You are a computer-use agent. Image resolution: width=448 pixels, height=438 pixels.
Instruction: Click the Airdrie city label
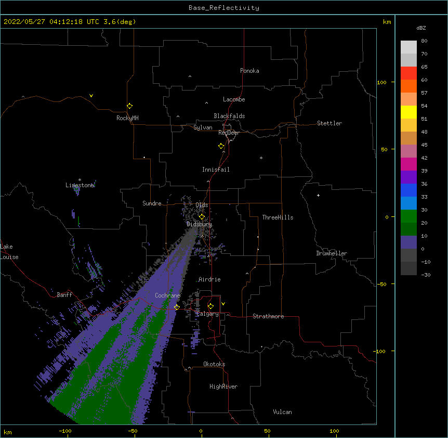coord(209,279)
